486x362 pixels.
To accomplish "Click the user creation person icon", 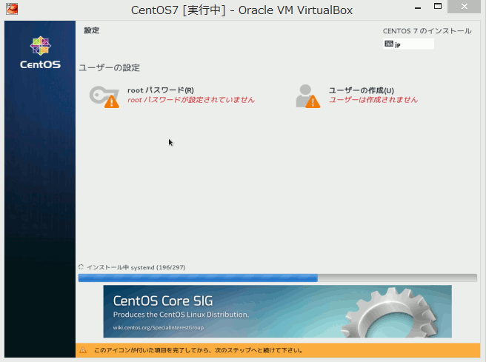I will pyautogui.click(x=306, y=96).
